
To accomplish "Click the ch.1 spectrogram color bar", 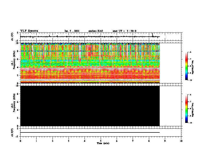I will click(x=186, y=66).
